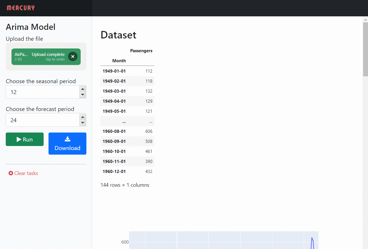
Task: Click the Passengers column header
Action: tap(141, 51)
